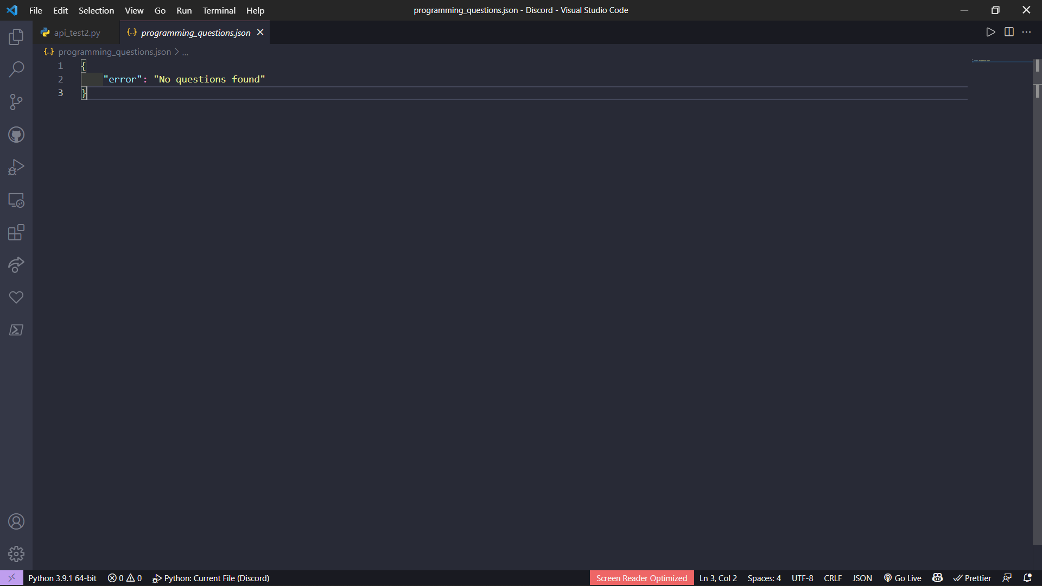The image size is (1042, 586).
Task: Open the Search panel
Action: pos(16,69)
